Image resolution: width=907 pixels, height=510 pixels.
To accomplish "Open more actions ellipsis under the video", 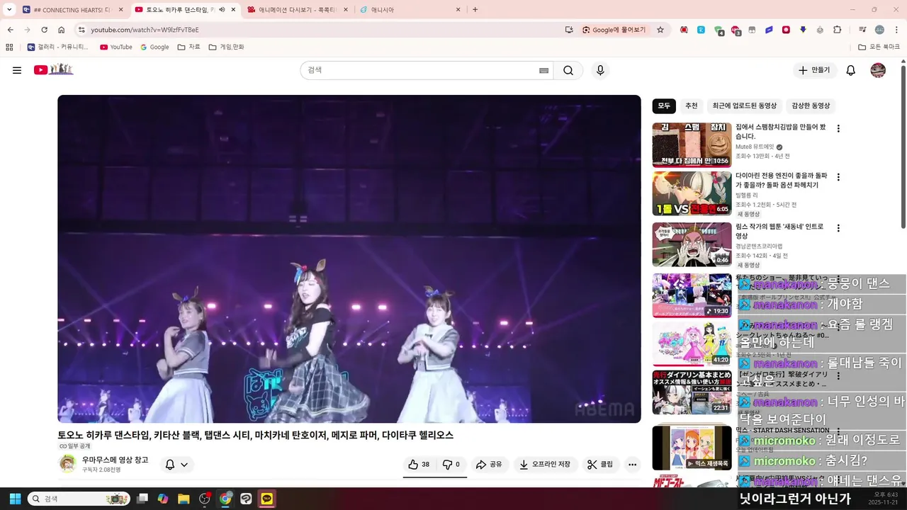I will [632, 465].
